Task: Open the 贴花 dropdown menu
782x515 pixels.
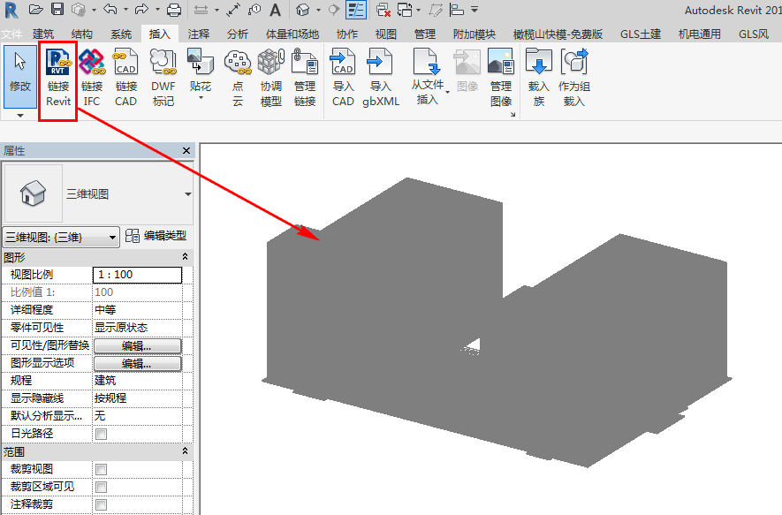Action: point(201,98)
